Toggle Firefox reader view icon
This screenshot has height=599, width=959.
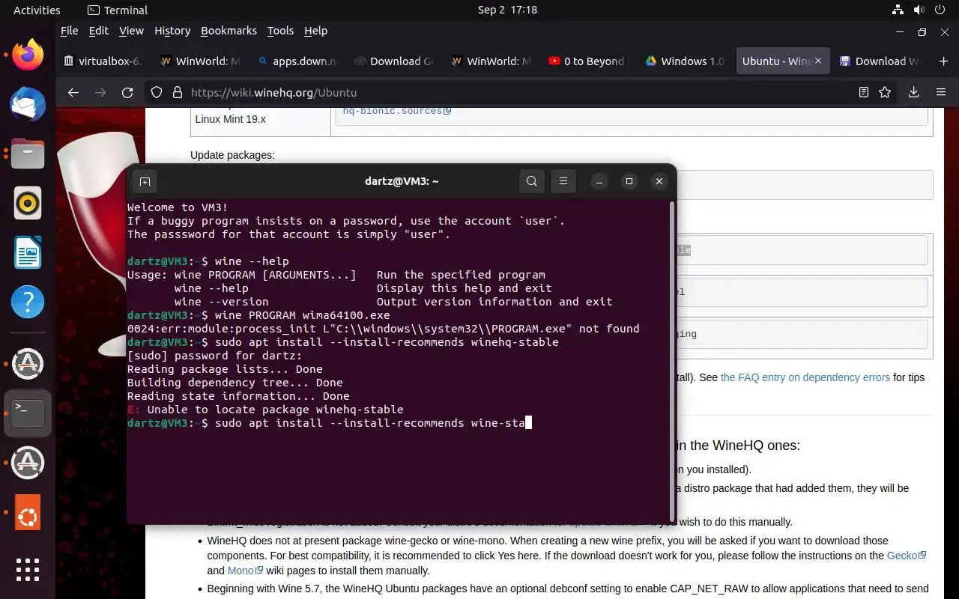coord(864,92)
